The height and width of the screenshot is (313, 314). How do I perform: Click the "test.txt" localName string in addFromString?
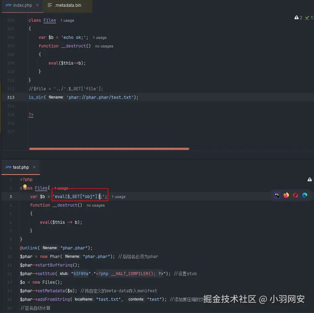(108, 299)
